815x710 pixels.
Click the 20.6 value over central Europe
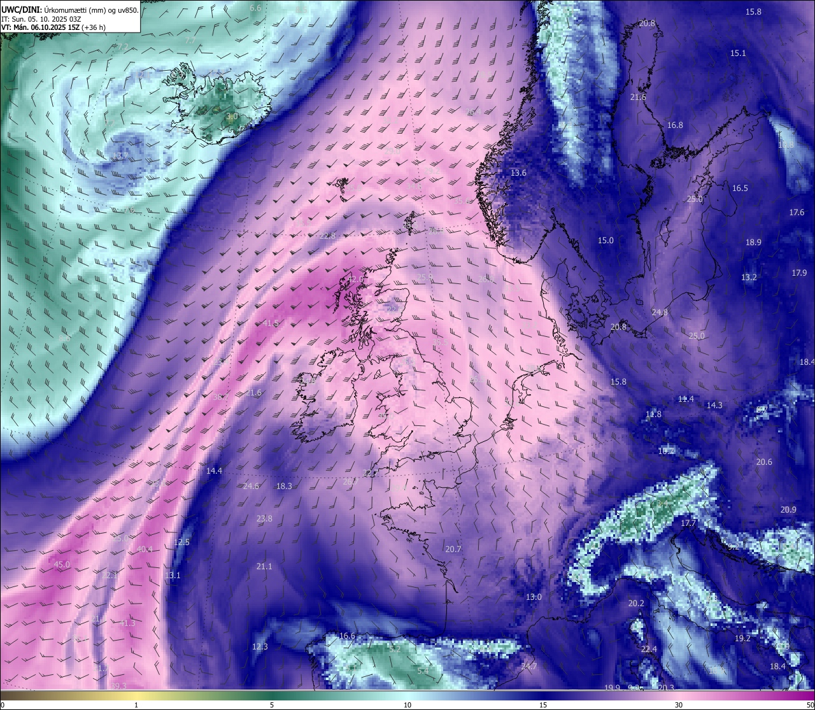pos(764,462)
